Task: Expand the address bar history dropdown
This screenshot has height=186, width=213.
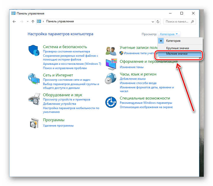Action: coord(153,22)
